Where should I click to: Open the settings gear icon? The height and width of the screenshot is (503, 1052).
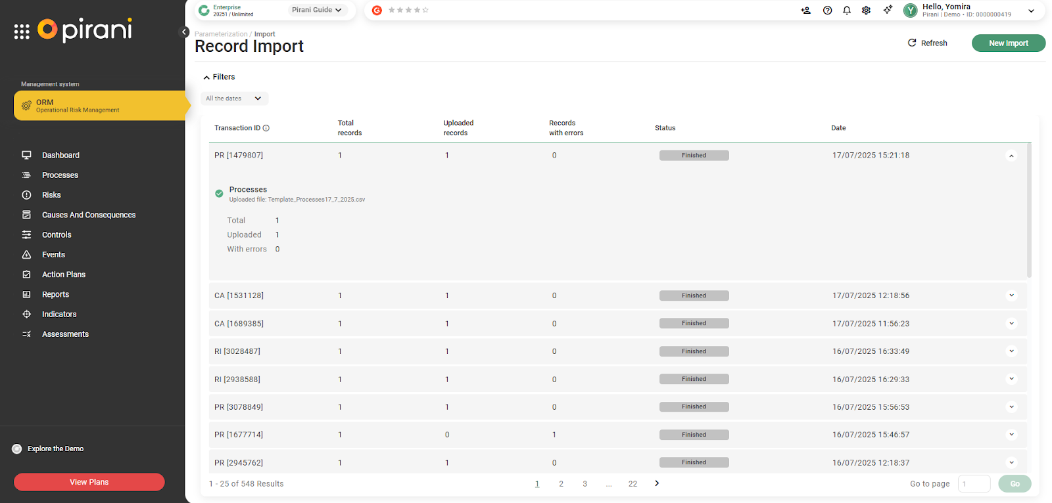pos(866,11)
